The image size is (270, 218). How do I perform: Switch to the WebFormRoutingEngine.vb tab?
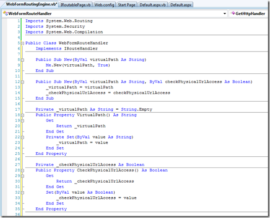(x=31, y=4)
